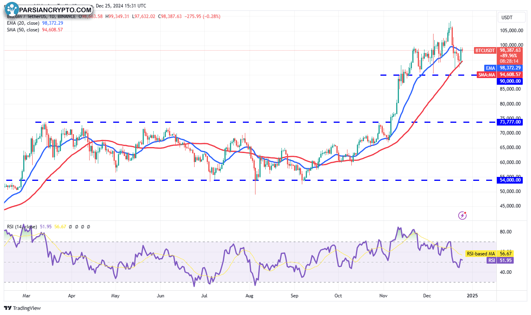The width and height of the screenshot is (531, 315).
Task: Select the RSI (14, close) legend
Action: click(x=22, y=227)
